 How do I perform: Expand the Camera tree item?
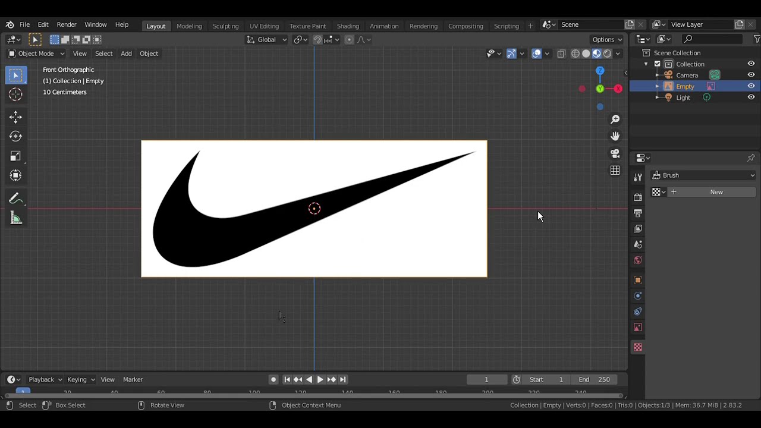tap(657, 75)
